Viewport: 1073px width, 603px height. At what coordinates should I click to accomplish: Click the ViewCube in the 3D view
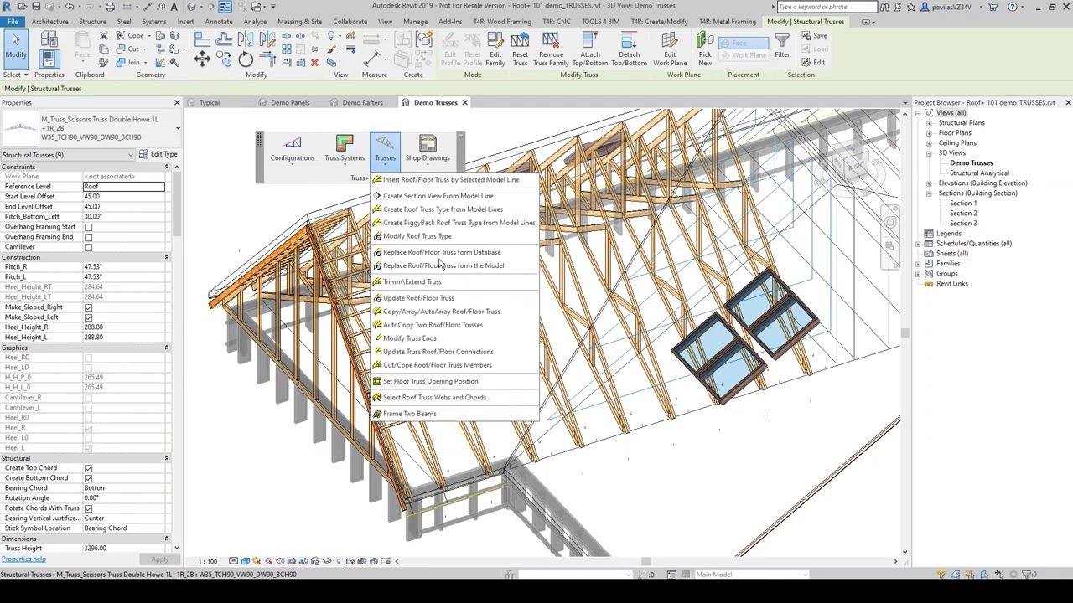click(x=856, y=167)
